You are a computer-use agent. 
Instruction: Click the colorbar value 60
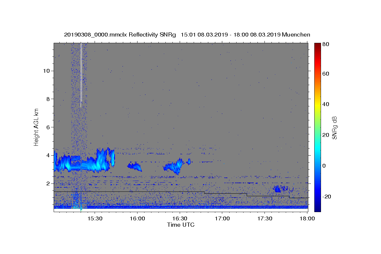(x=325, y=74)
